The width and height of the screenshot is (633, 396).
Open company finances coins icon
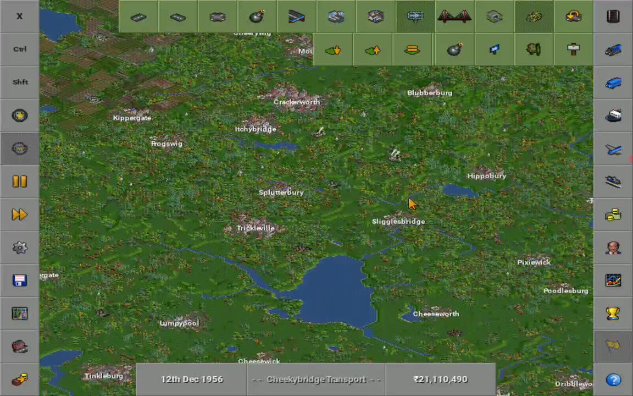613,215
